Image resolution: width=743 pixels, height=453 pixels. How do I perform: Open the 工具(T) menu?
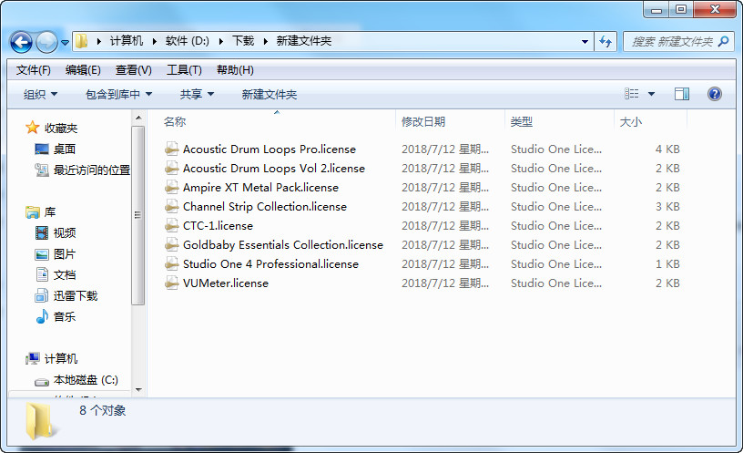point(184,70)
